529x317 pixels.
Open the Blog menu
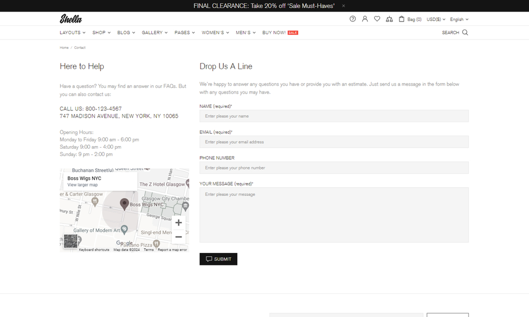point(126,33)
